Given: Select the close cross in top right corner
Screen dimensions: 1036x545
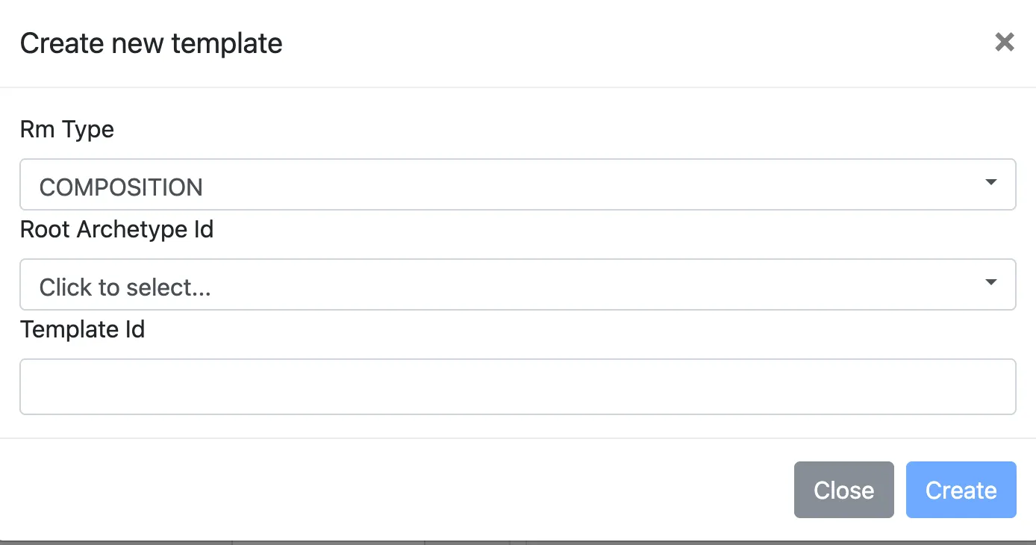Looking at the screenshot, I should coord(1004,43).
